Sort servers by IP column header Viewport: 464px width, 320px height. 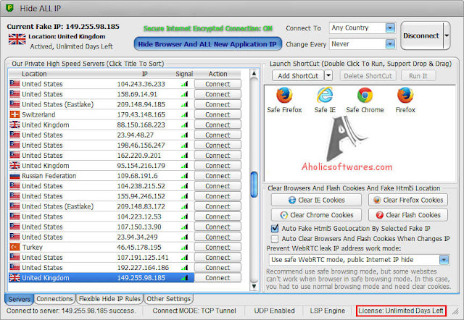pos(145,74)
